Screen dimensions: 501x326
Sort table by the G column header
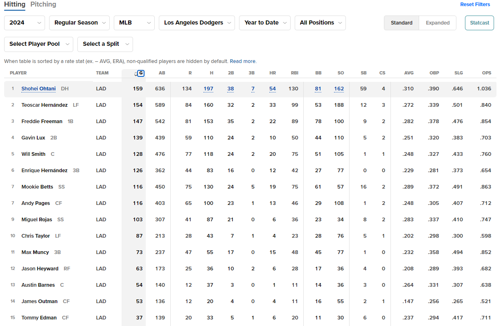click(141, 73)
